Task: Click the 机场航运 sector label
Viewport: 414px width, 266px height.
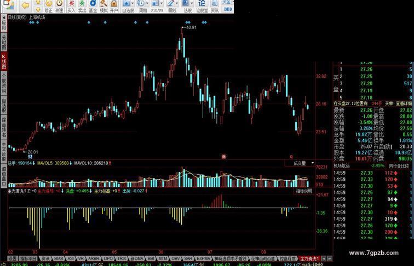Action: [x=341, y=166]
